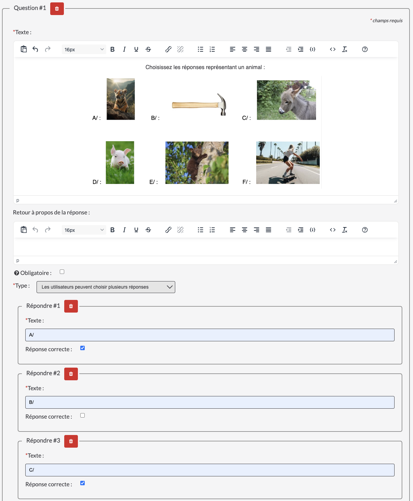Center align in Texte editor

pyautogui.click(x=245, y=49)
